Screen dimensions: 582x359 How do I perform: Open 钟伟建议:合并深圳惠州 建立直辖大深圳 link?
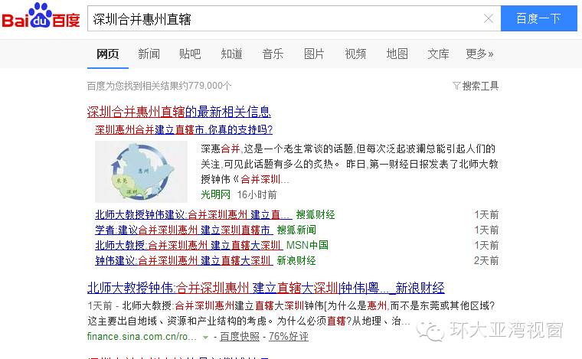coord(184,260)
